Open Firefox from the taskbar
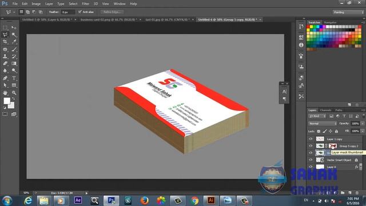366x206 pixels. pos(145,200)
